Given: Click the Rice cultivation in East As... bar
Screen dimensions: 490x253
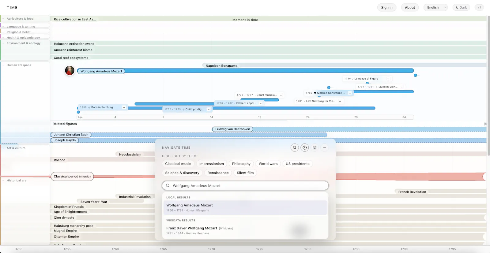Looking at the screenshot, I should point(268,19).
